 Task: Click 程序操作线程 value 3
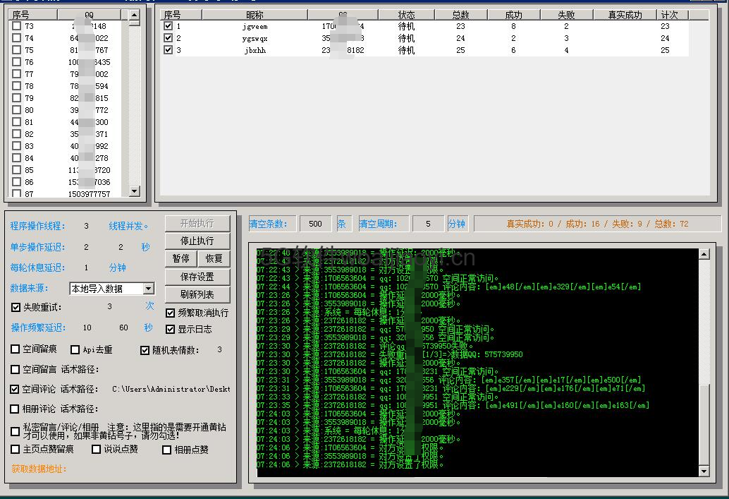tap(86, 226)
